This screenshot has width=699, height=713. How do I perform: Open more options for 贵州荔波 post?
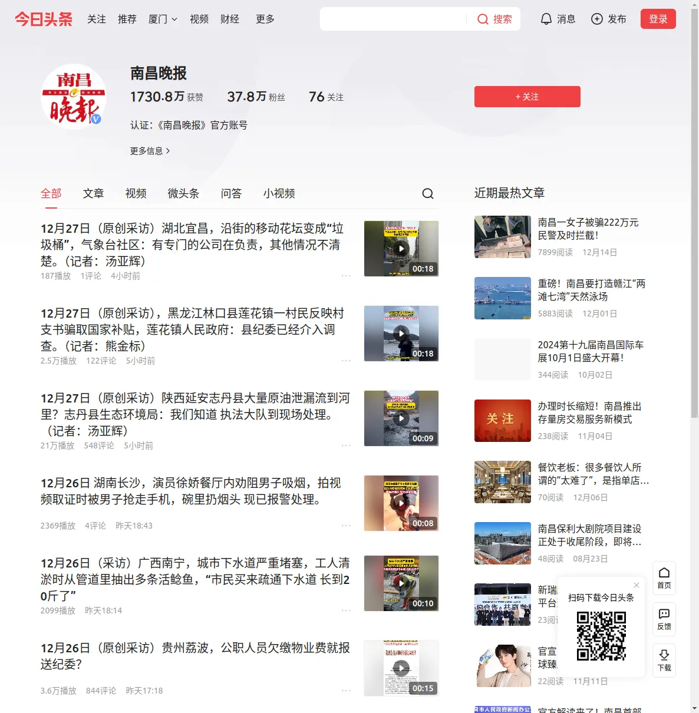(346, 691)
